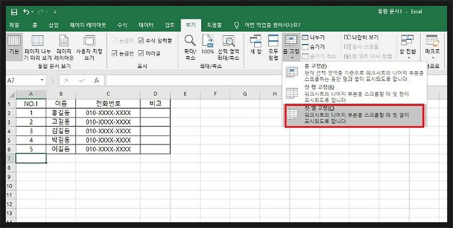Click the fx insert function icon

point(97,80)
